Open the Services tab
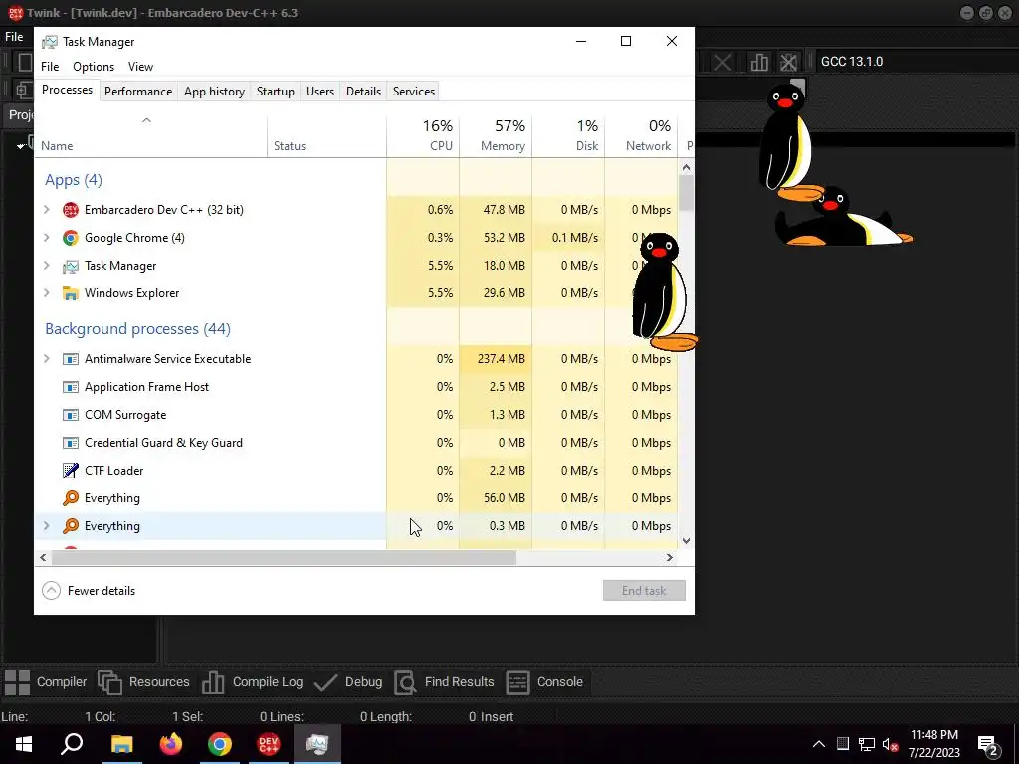 414,92
